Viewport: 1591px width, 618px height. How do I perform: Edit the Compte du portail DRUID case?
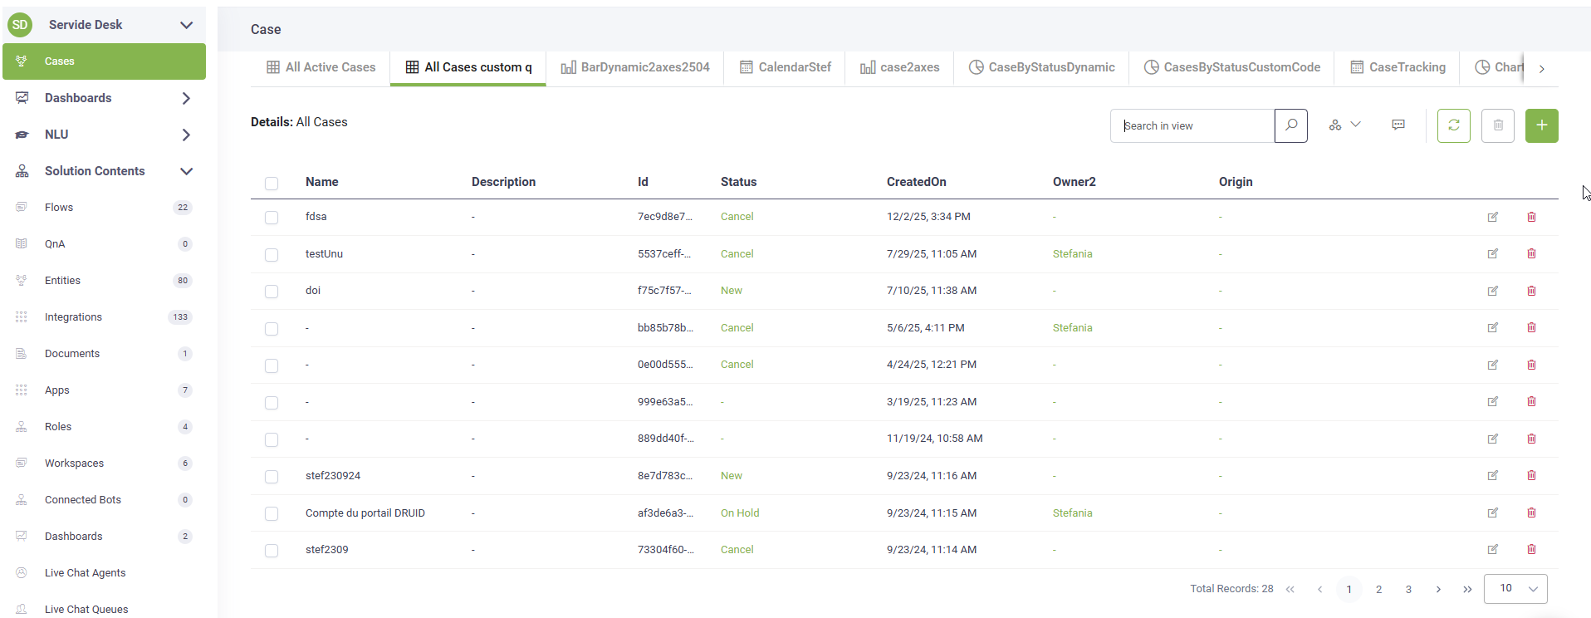click(1492, 513)
